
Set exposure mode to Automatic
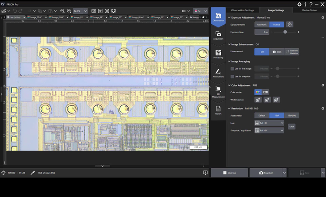click(262, 25)
